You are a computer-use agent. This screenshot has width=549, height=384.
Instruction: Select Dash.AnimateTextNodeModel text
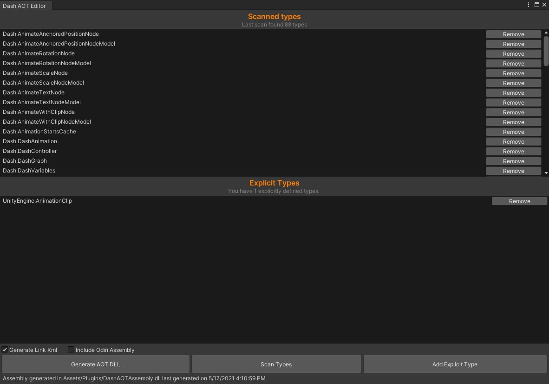coord(42,102)
